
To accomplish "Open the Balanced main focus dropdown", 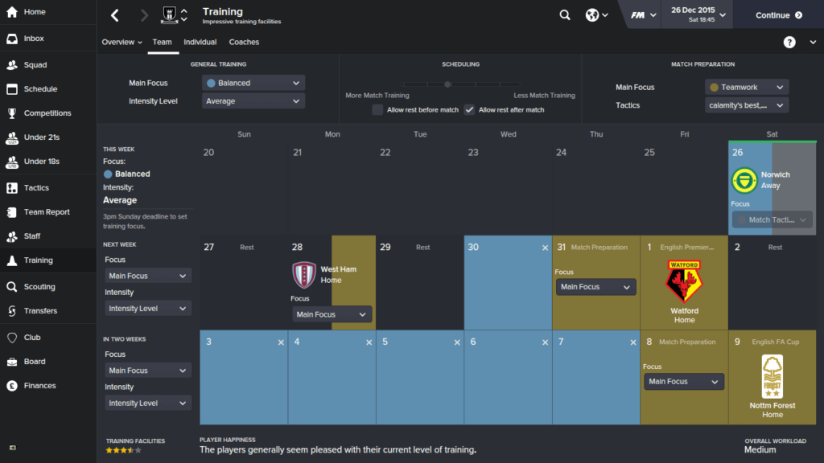I will click(x=253, y=82).
